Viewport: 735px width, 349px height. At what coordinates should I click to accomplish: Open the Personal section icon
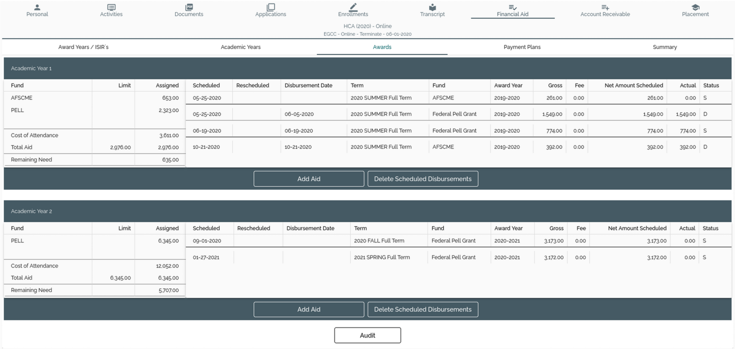click(x=37, y=7)
